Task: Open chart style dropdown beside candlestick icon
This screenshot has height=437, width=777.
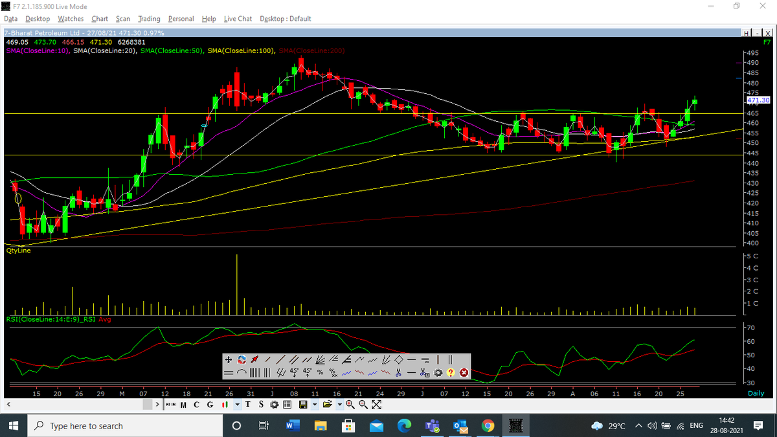Action: point(238,405)
